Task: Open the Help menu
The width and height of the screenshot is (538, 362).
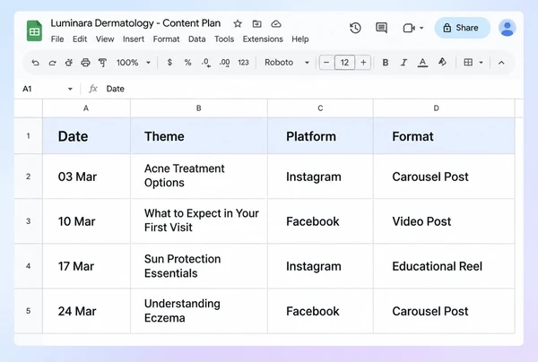Action: pyautogui.click(x=300, y=39)
